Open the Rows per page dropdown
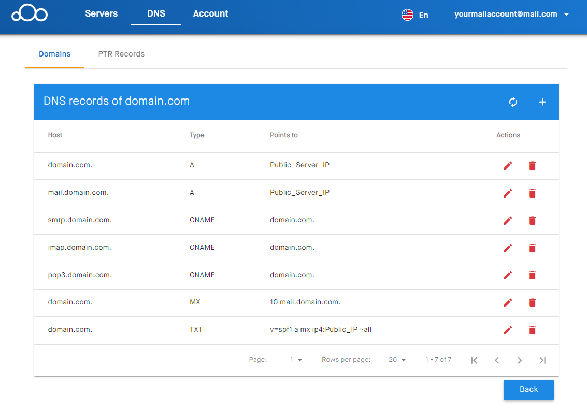The height and width of the screenshot is (409, 587). pos(397,360)
